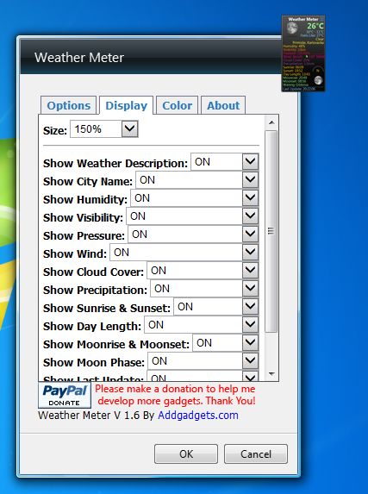Toggle the Show Humidity ON setting

pos(195,198)
